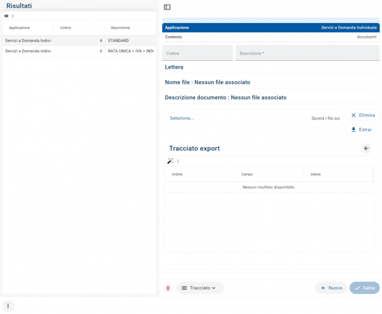Select the RATA UNICA + IVA row
Image resolution: width=382 pixels, height=314 pixels.
click(x=78, y=51)
